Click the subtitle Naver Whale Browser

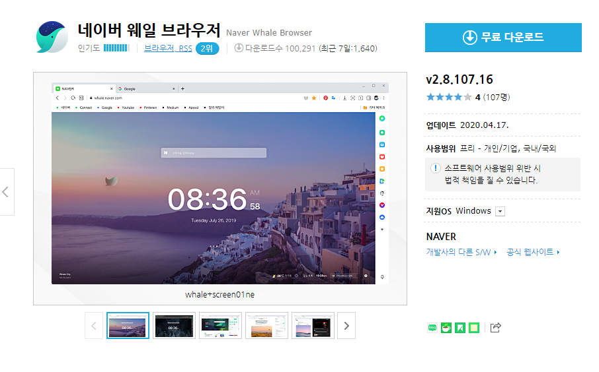269,33
